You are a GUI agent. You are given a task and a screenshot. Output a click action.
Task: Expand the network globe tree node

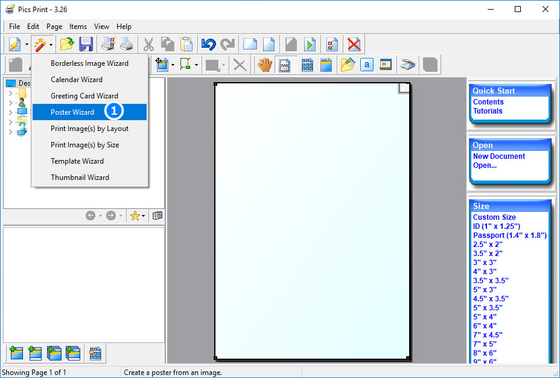point(10,132)
